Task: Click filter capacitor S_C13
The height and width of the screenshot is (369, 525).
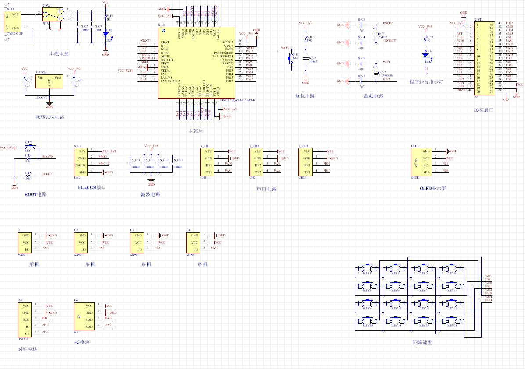Action: pos(173,164)
